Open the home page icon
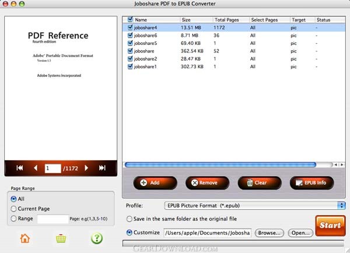 click(24, 238)
